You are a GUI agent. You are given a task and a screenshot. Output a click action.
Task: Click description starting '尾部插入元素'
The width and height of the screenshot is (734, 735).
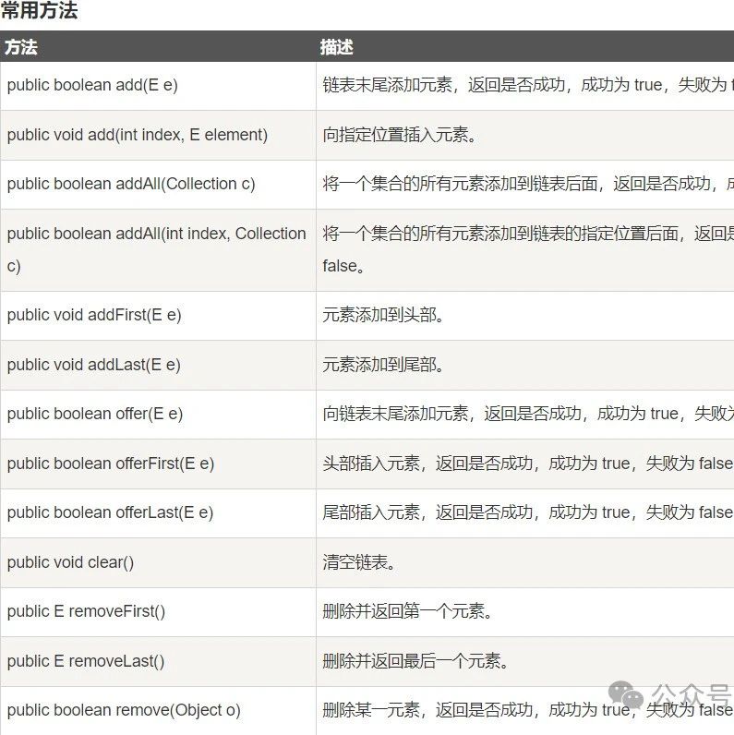(528, 512)
